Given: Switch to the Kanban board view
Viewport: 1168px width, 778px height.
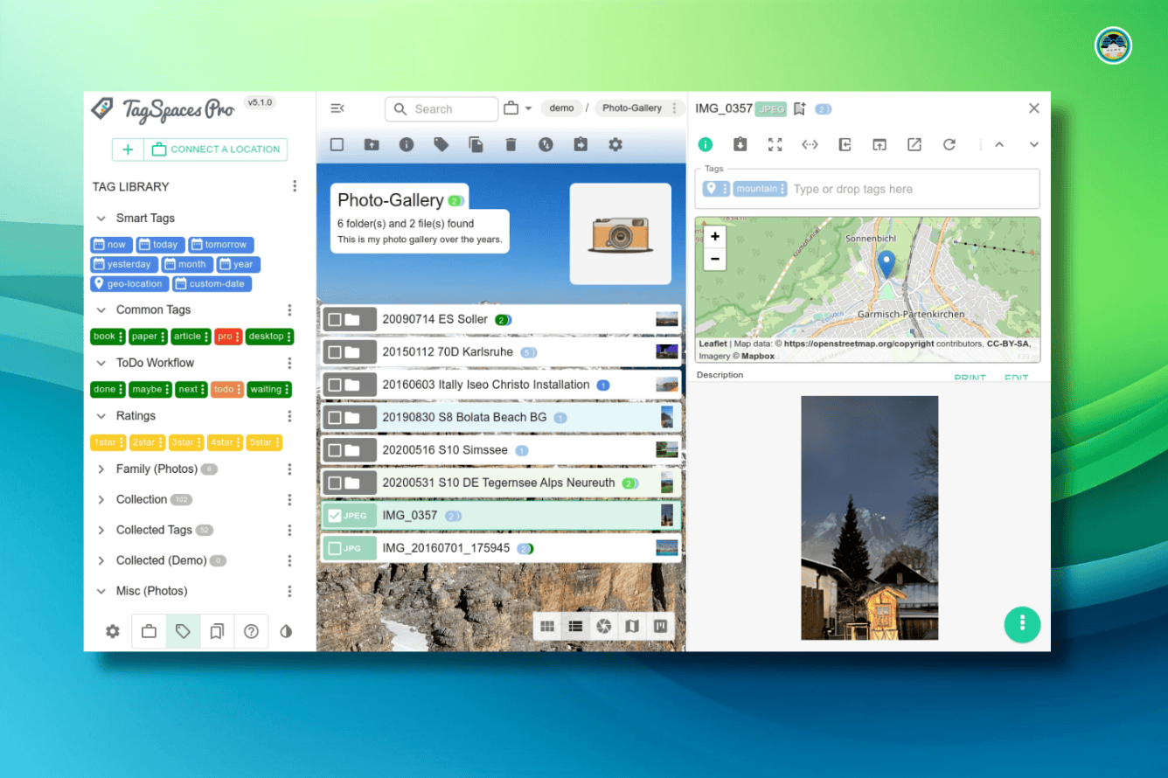Looking at the screenshot, I should [661, 626].
